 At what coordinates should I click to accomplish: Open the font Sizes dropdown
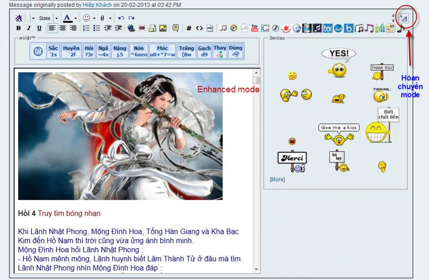[45, 18]
